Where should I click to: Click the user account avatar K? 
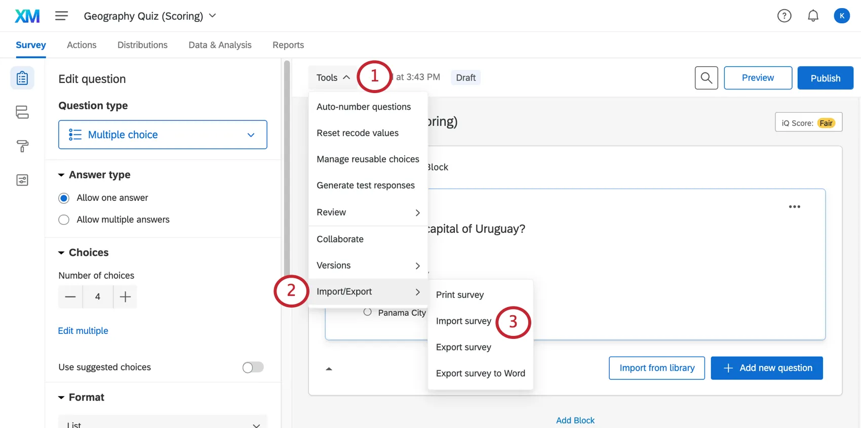841,16
